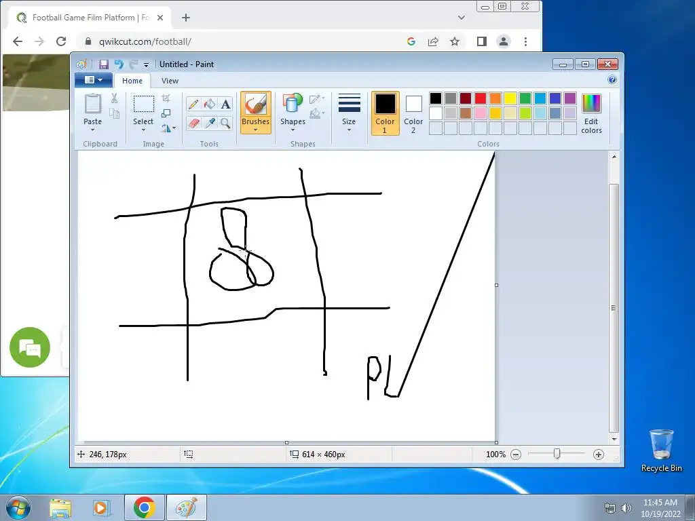Click the Zoom in plus button
Screen dimensions: 695x521
pos(599,455)
